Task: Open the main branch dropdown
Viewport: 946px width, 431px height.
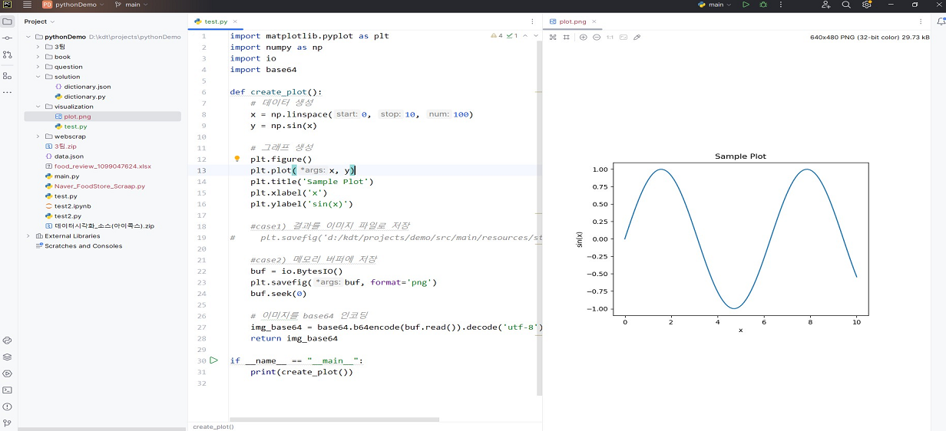Action: pyautogui.click(x=132, y=5)
